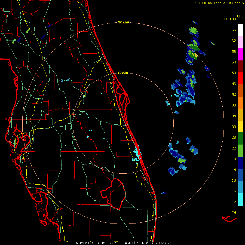Click the TOPS legend title
This screenshot has height=245, width=245.
[x=239, y=16]
